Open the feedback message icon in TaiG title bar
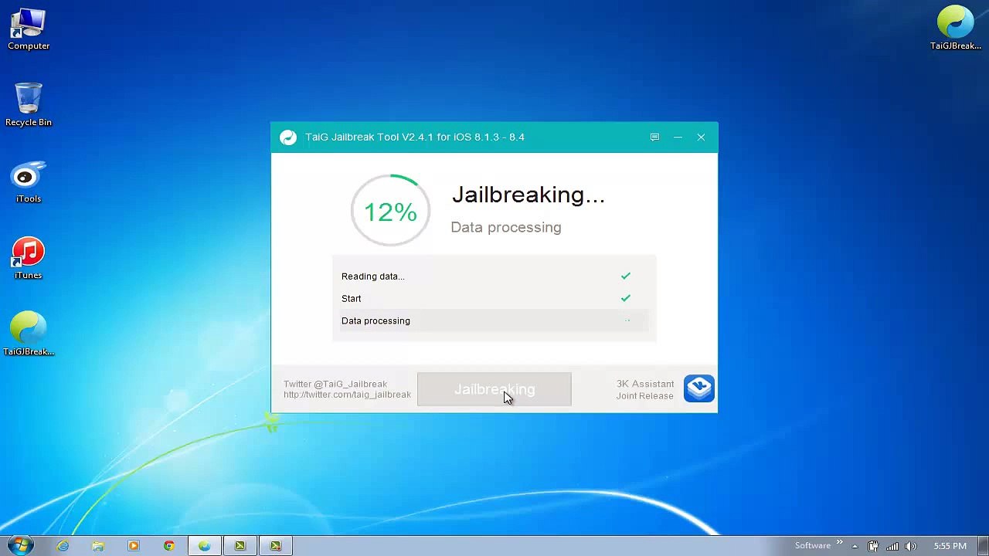 pos(654,137)
